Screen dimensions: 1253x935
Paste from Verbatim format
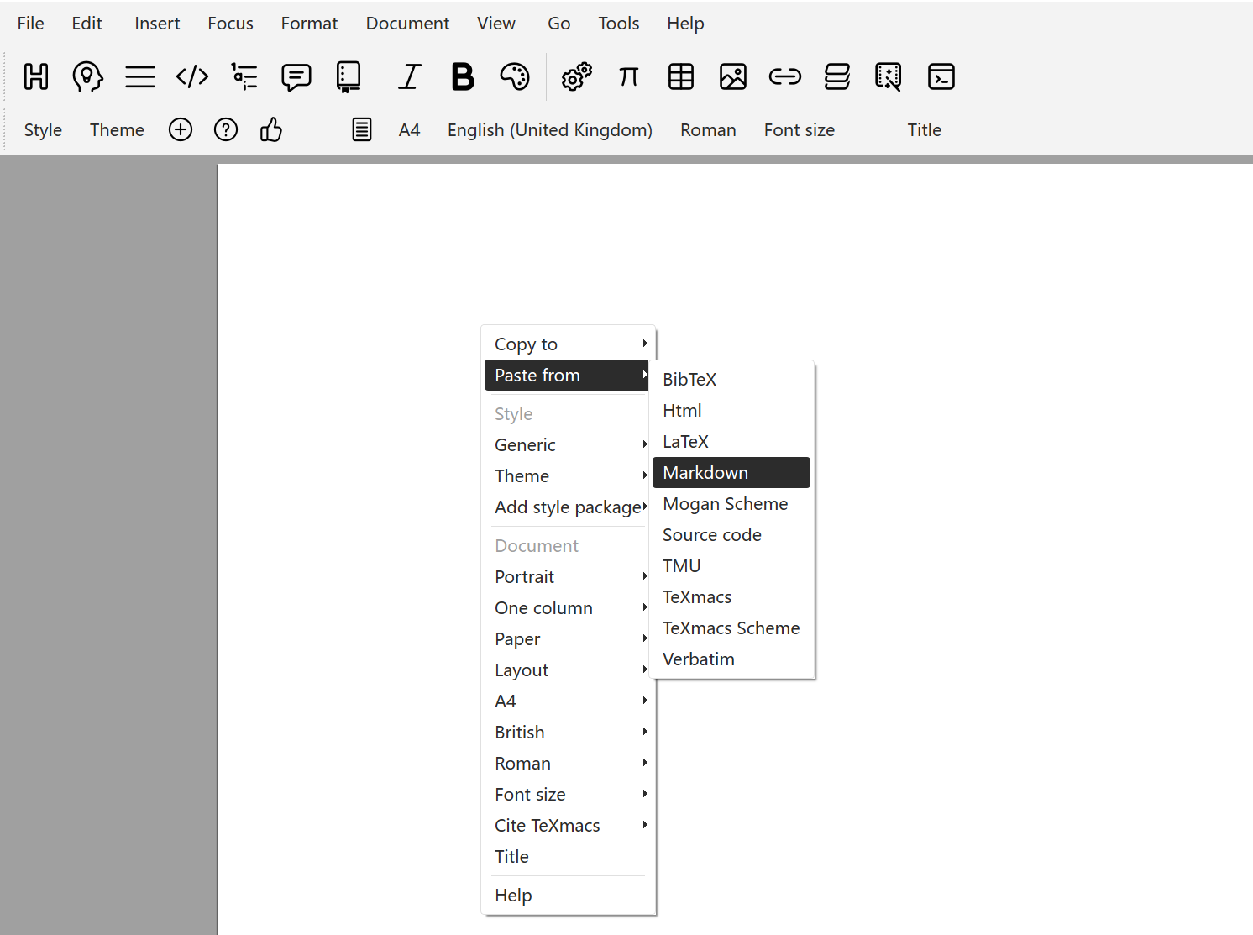coord(731,659)
